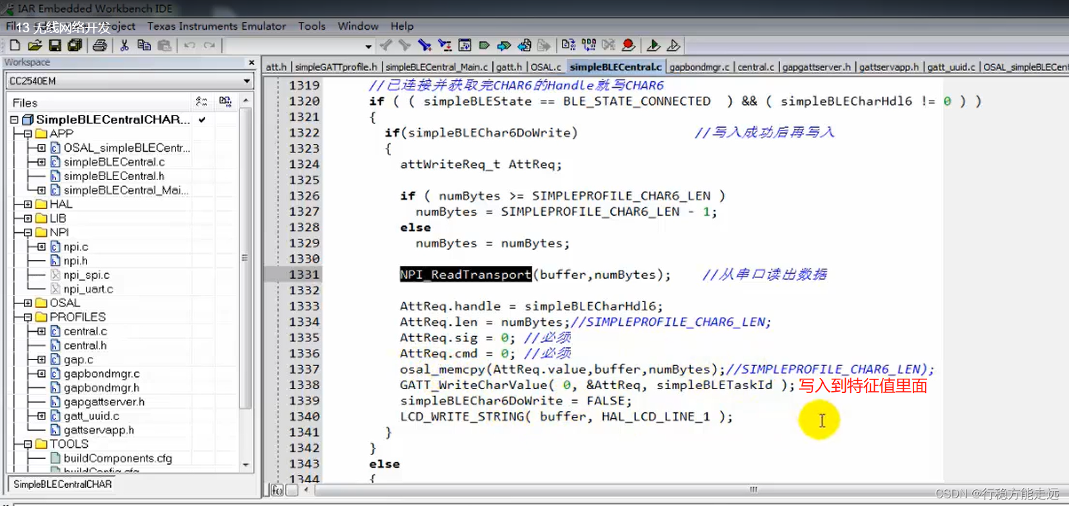The width and height of the screenshot is (1069, 506).
Task: Click the New document icon
Action: 15,45
